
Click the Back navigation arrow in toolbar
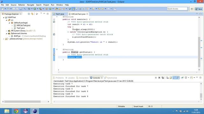click(103, 9)
